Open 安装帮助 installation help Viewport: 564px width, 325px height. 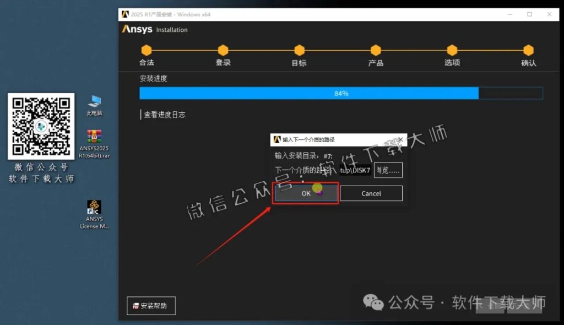pos(151,305)
